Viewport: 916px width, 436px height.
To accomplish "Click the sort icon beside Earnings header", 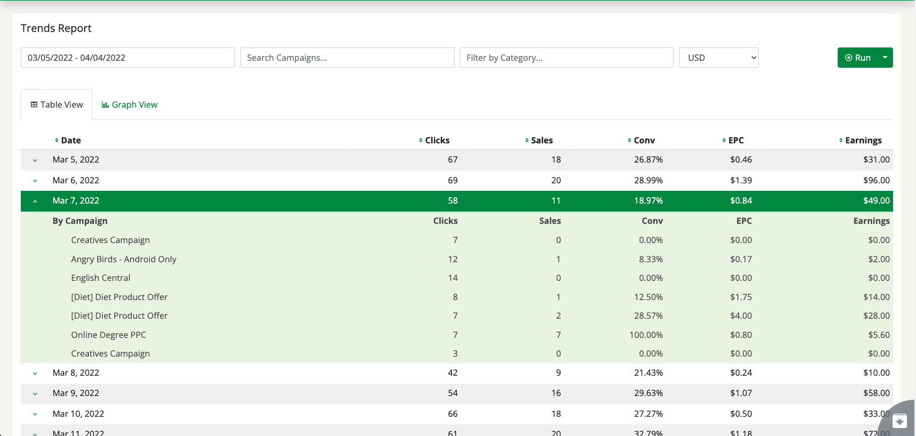I will (841, 141).
